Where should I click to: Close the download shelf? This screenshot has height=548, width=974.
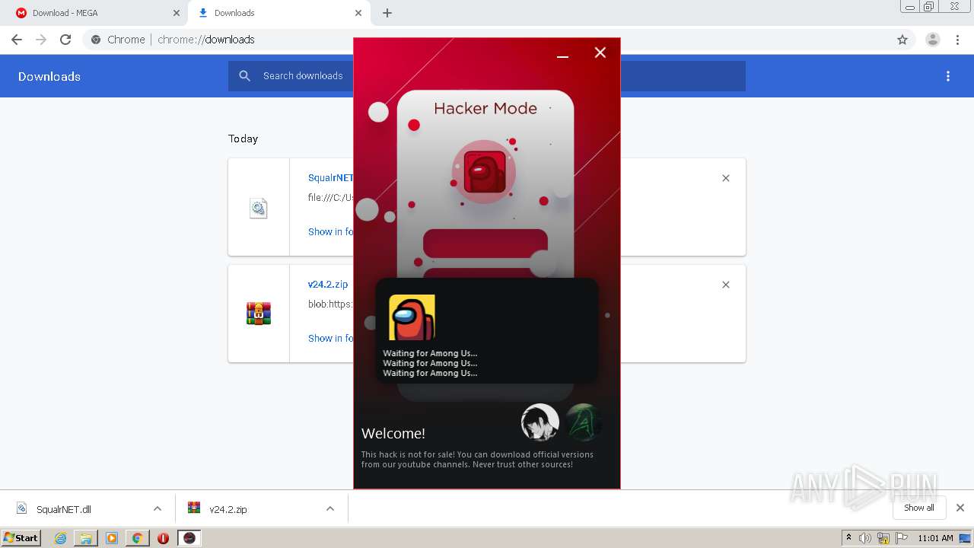[x=960, y=508]
